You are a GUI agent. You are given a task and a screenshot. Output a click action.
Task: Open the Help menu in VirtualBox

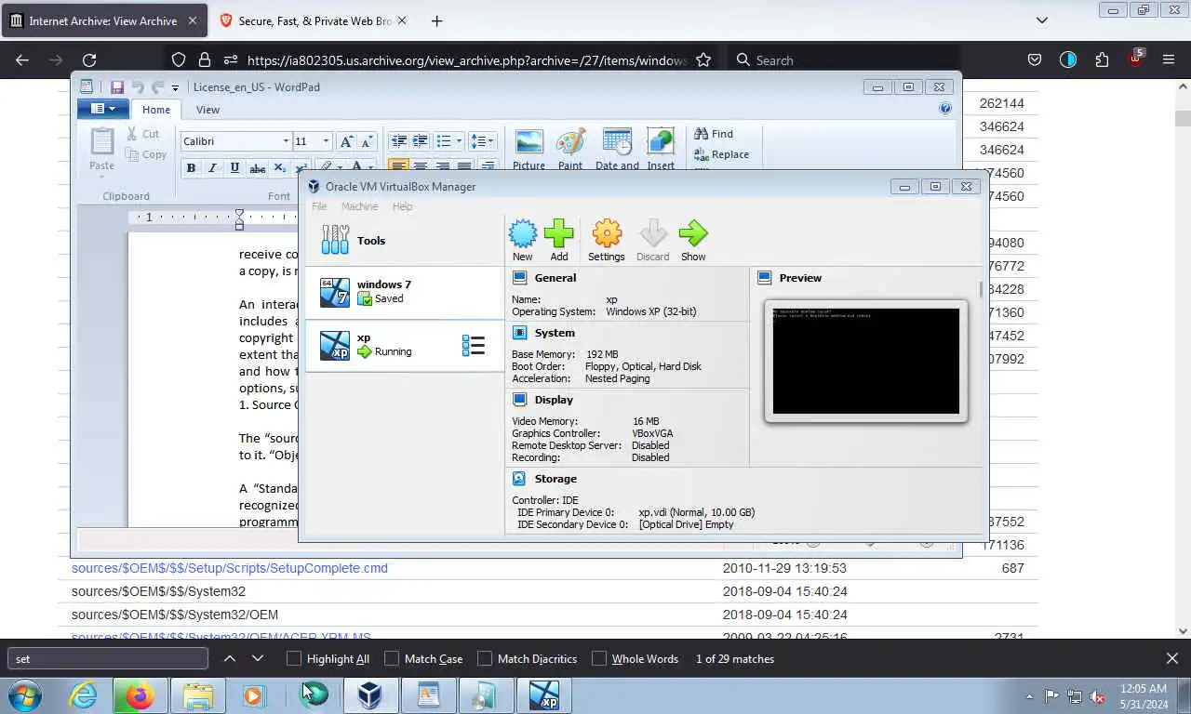(402, 206)
